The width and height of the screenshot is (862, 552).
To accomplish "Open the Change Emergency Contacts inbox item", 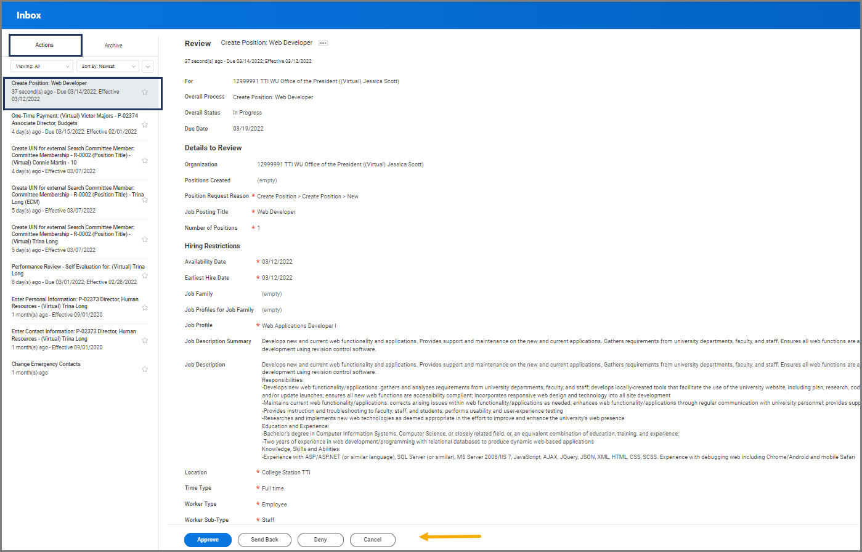I will 46,364.
